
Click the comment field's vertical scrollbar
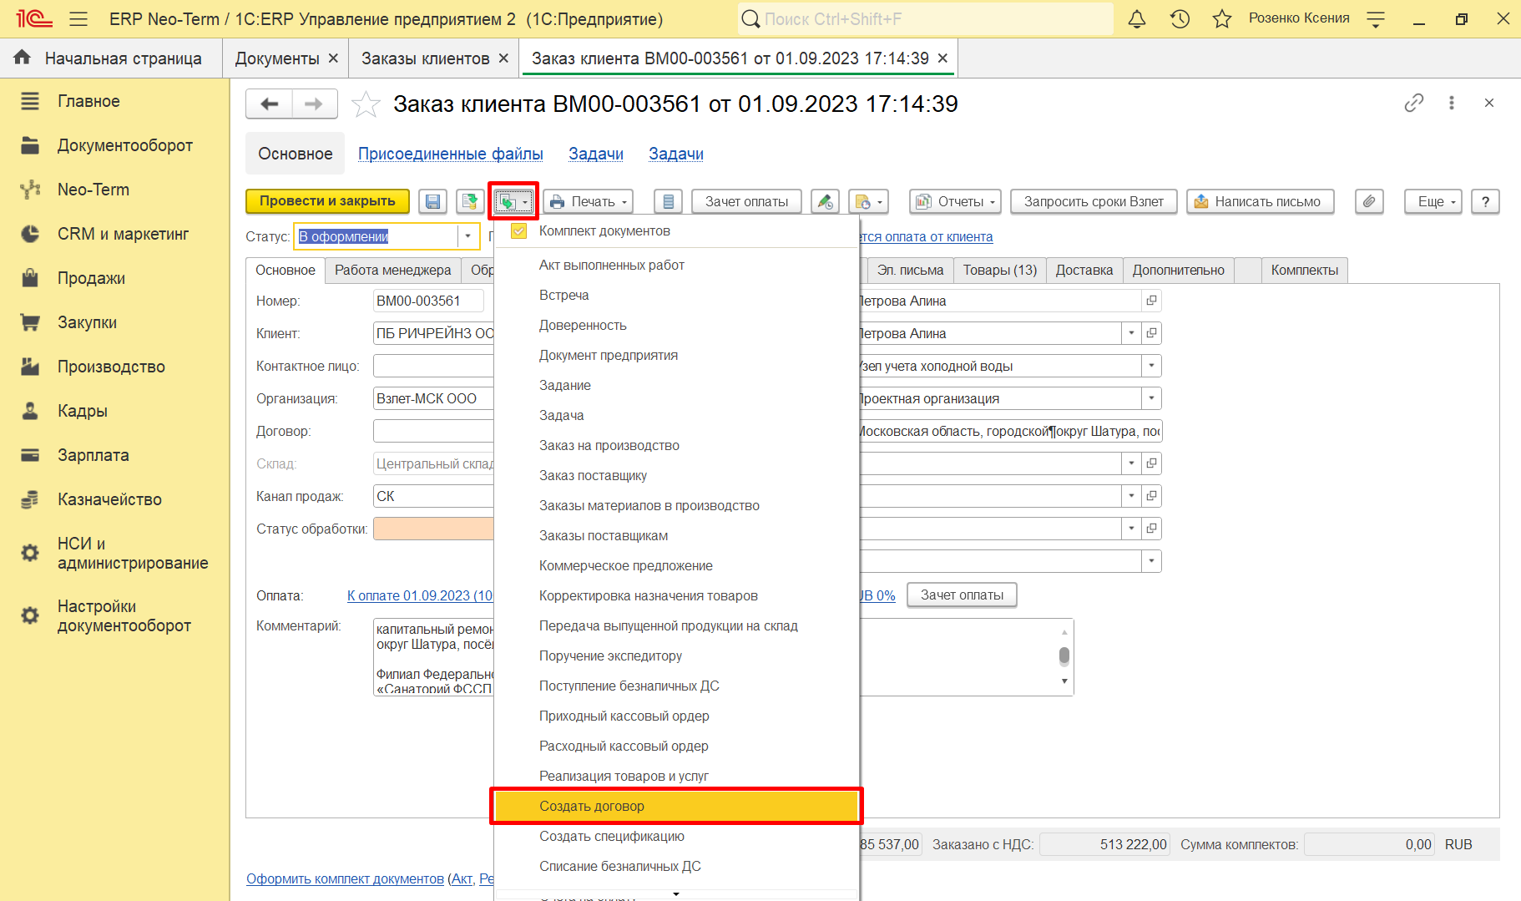coord(1064,656)
